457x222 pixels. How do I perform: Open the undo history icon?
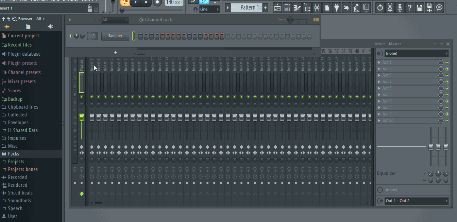[380, 7]
